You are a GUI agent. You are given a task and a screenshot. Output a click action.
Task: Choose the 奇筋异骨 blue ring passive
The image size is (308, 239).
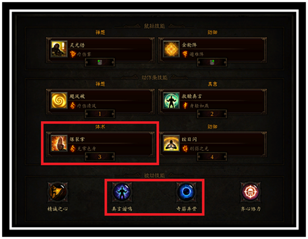186,192
